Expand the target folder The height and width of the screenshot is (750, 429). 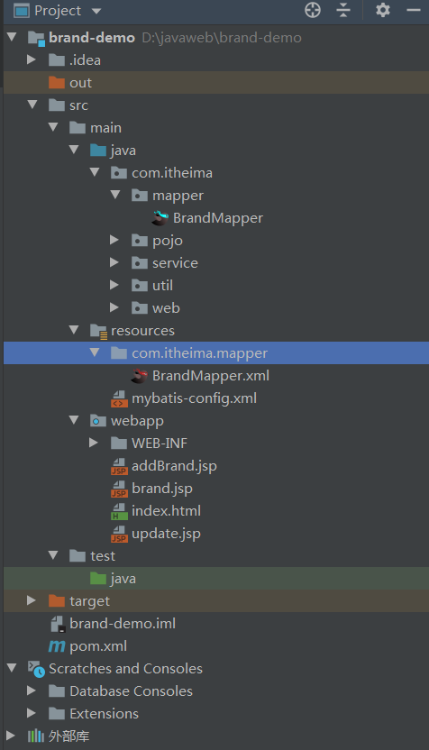click(x=32, y=600)
